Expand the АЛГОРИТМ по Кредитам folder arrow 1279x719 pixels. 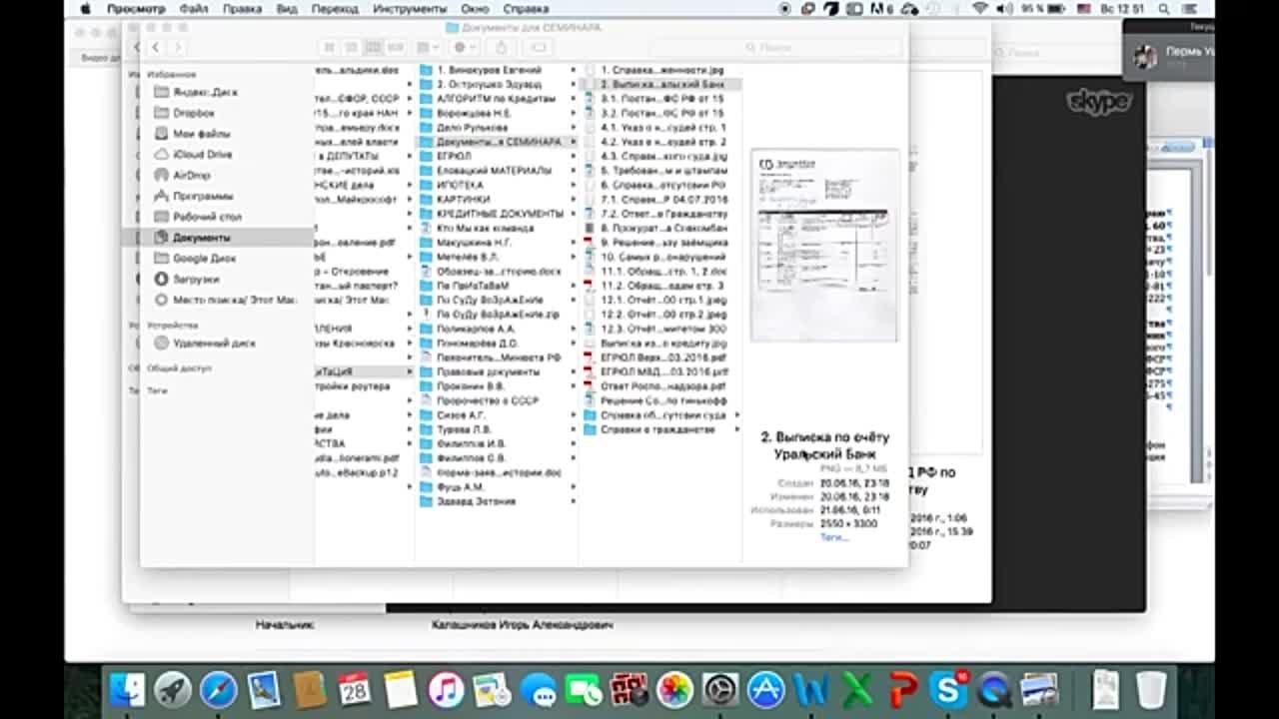(574, 99)
